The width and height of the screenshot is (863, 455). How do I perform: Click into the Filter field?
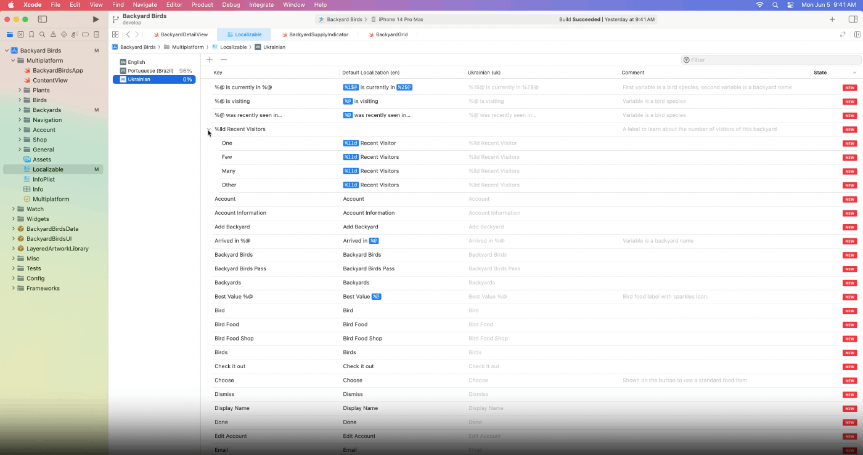771,60
